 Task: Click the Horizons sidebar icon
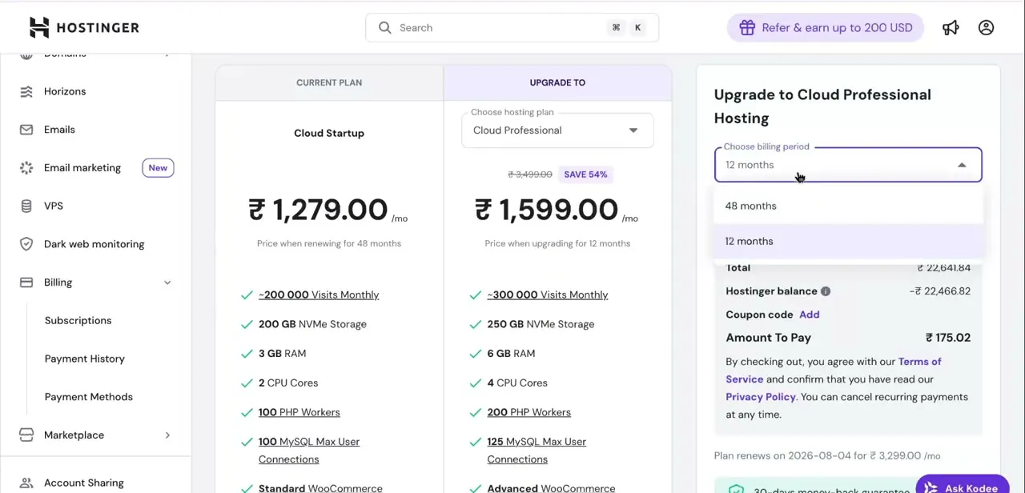26,91
